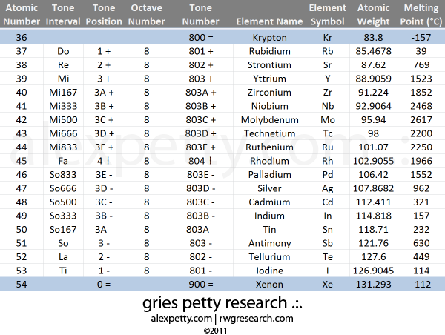The width and height of the screenshot is (445, 335).
Task: Click the Technetium element name cell
Action: pyautogui.click(x=269, y=133)
